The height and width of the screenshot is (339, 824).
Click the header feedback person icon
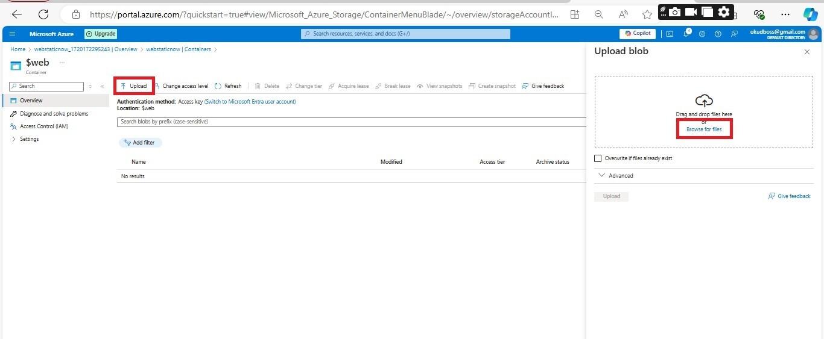[x=734, y=34]
